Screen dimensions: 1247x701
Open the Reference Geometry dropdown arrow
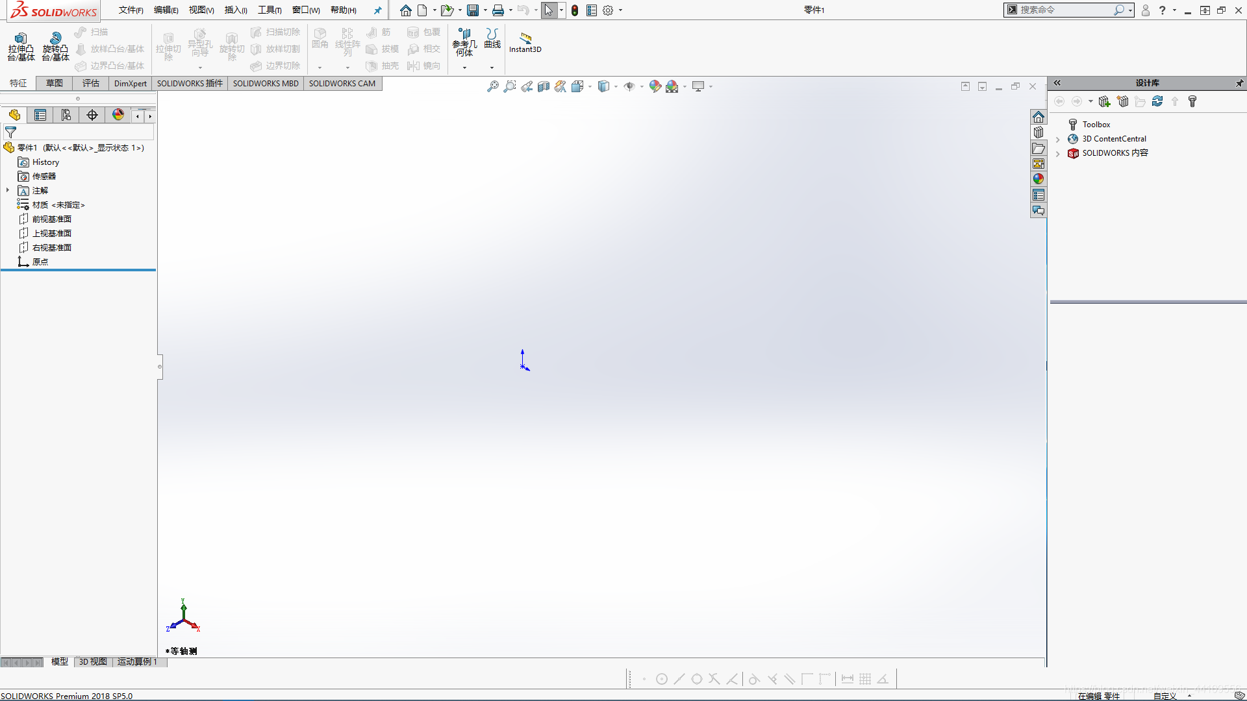point(464,68)
